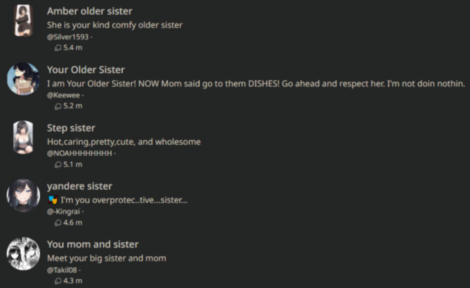
Task: View the @Takil08 creator profile
Action: tap(62, 270)
